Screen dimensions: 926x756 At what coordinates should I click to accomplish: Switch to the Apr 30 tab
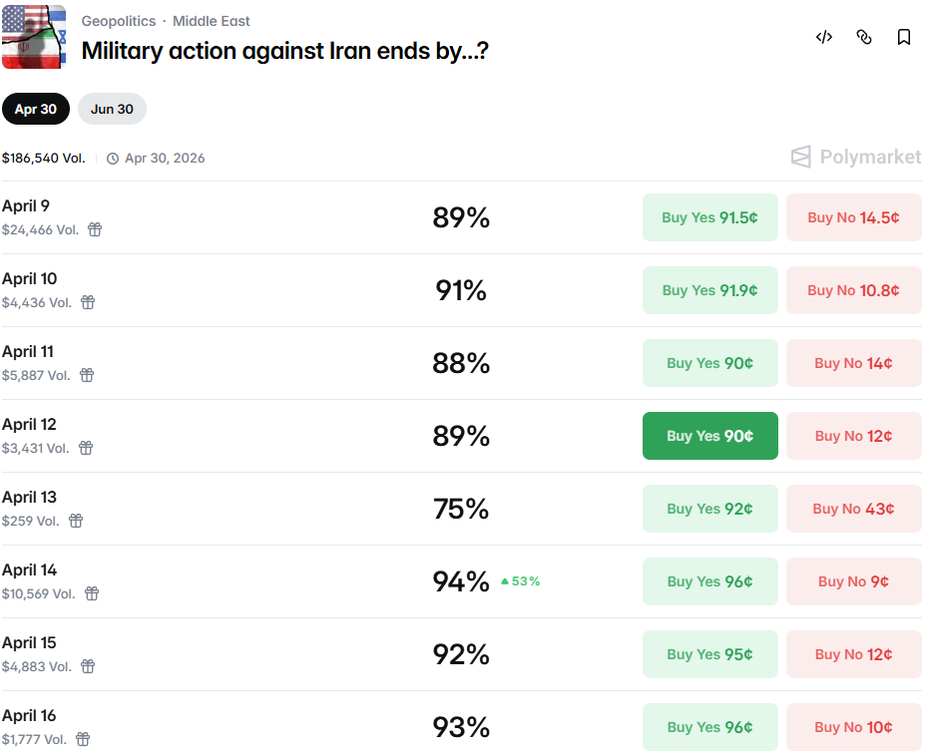(36, 109)
